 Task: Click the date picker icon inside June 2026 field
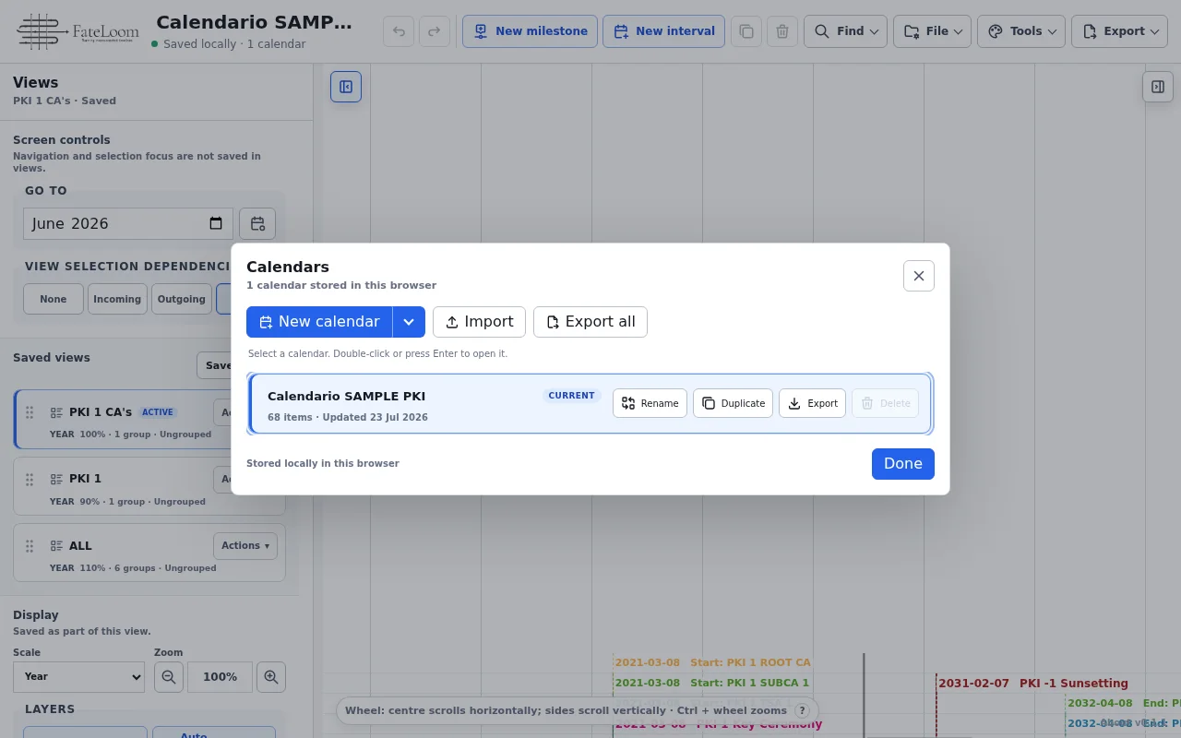[216, 223]
